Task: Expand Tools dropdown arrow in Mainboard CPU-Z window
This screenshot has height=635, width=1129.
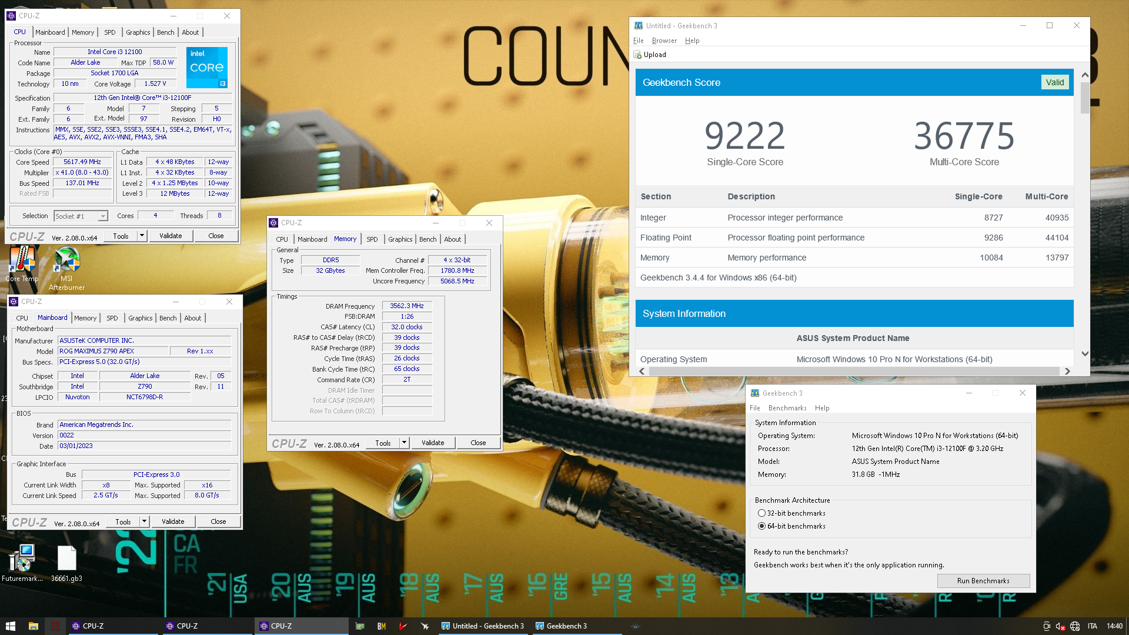Action: tap(144, 522)
